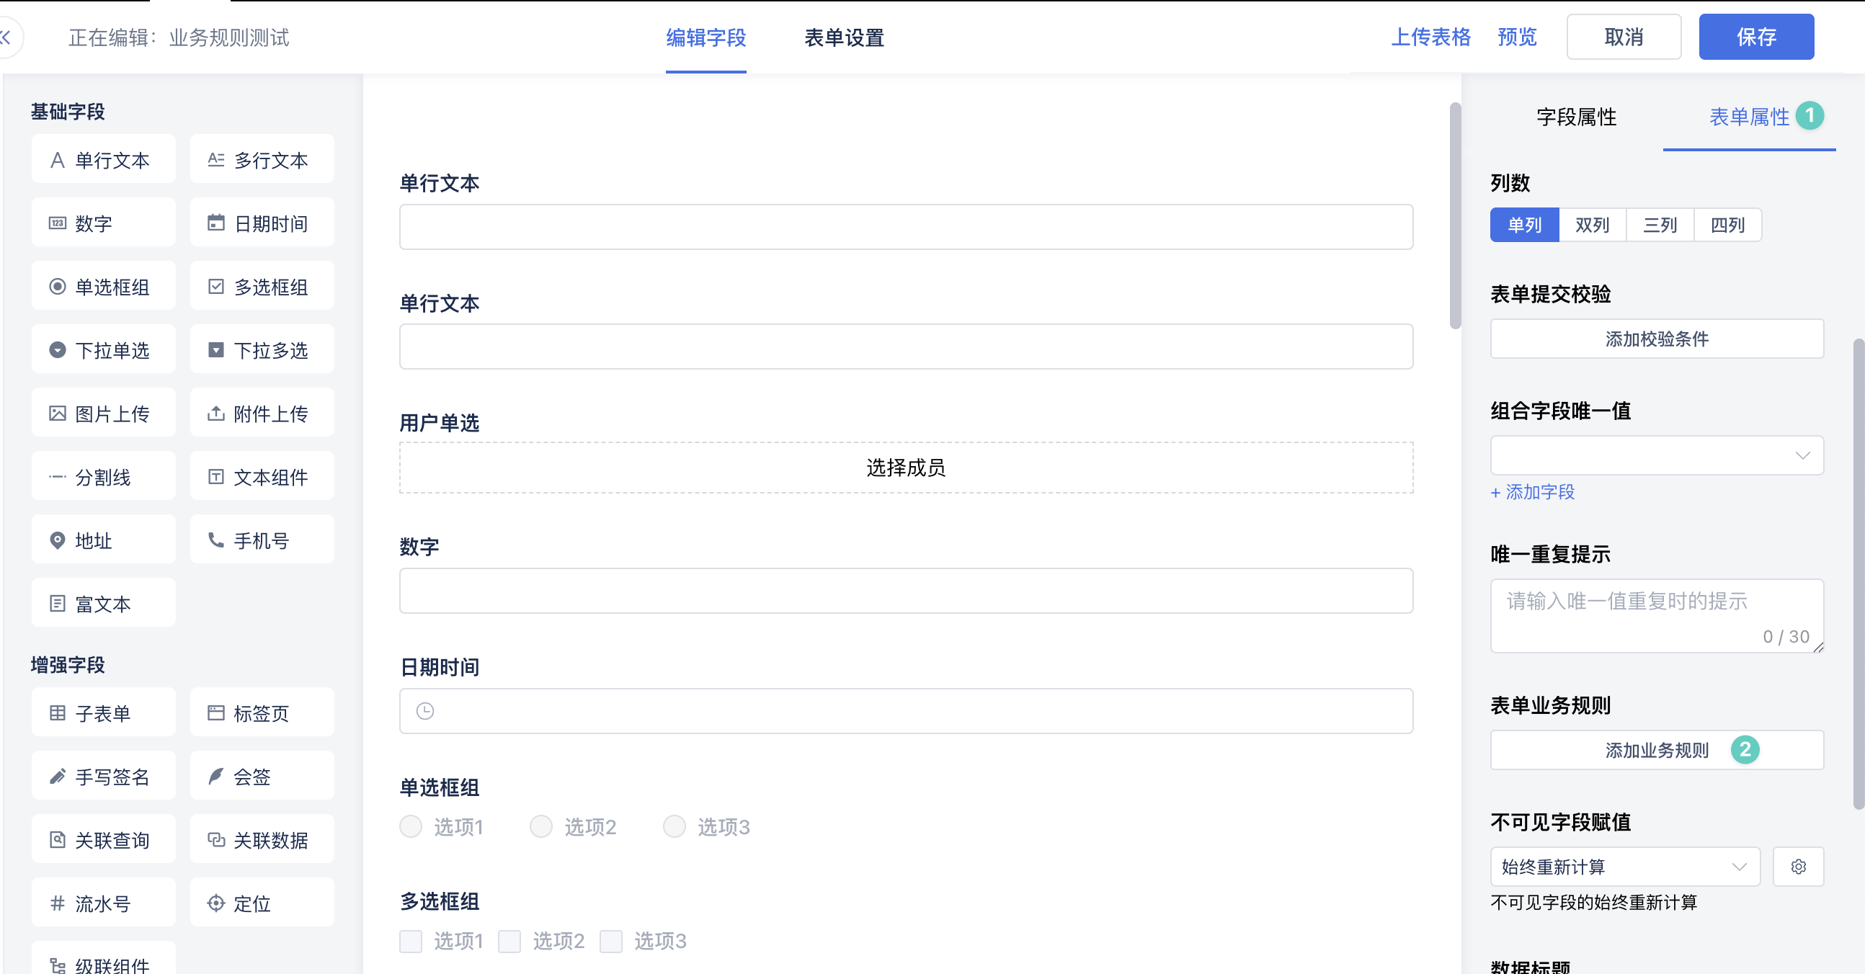Image resolution: width=1865 pixels, height=974 pixels.
Task: Switch to the 表单设置 tab
Action: pyautogui.click(x=843, y=37)
